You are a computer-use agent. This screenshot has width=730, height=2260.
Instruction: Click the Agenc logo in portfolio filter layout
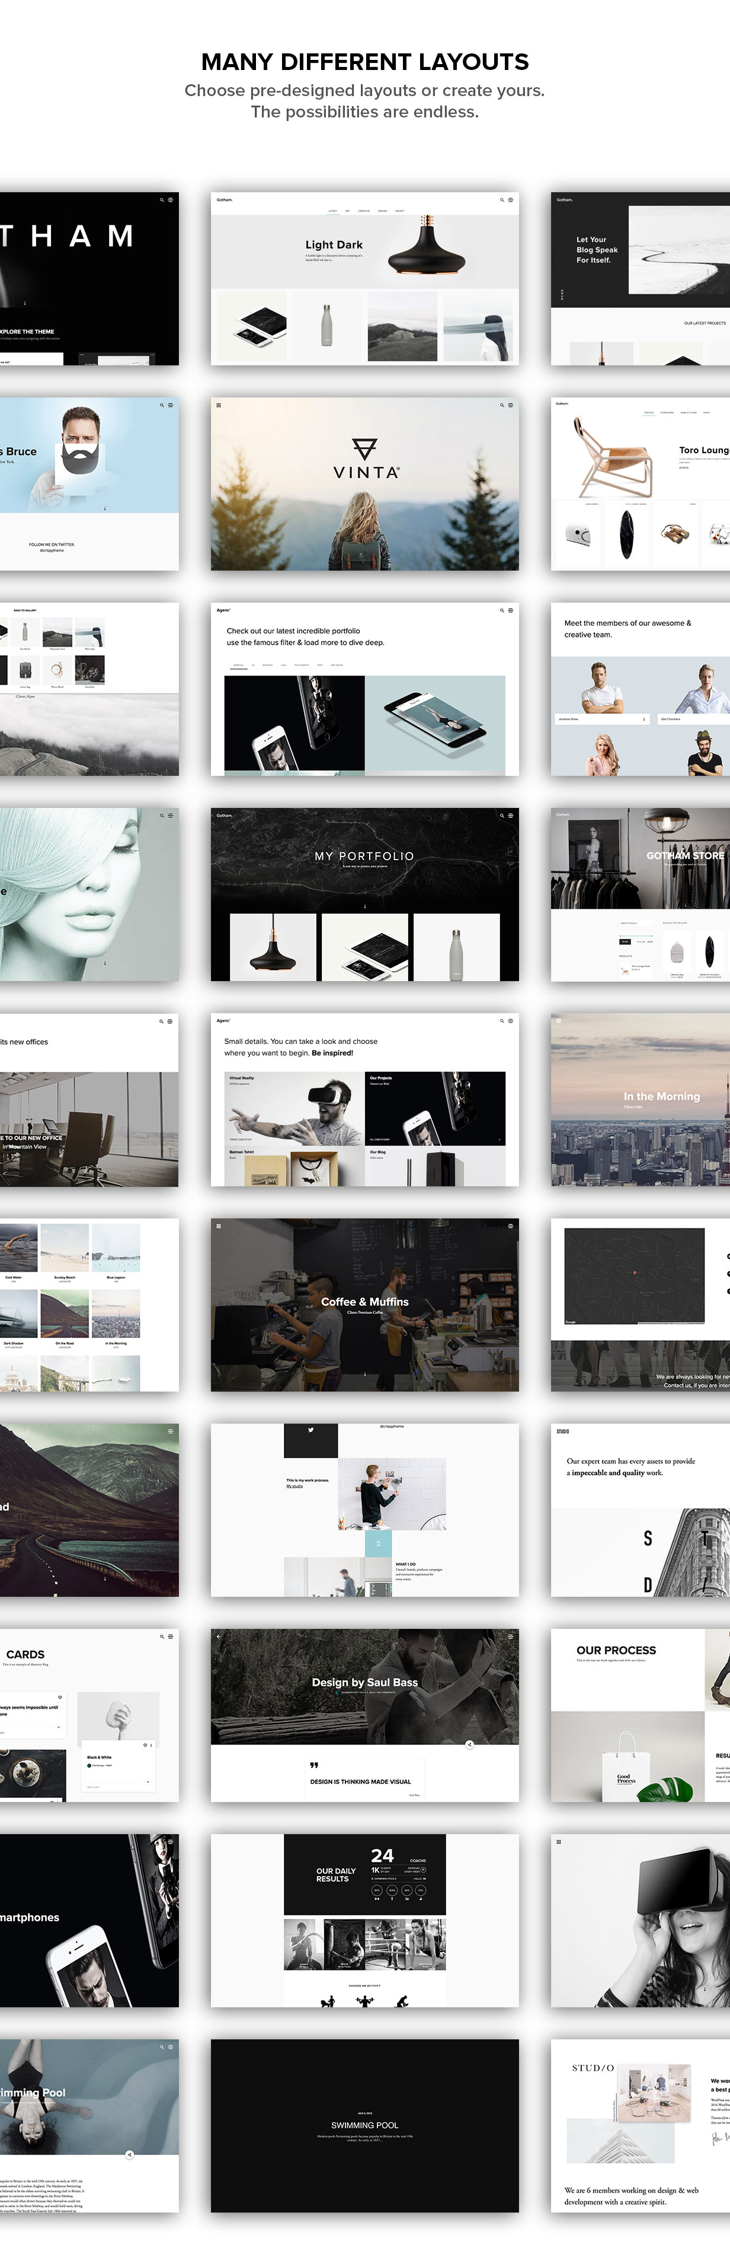click(x=223, y=610)
